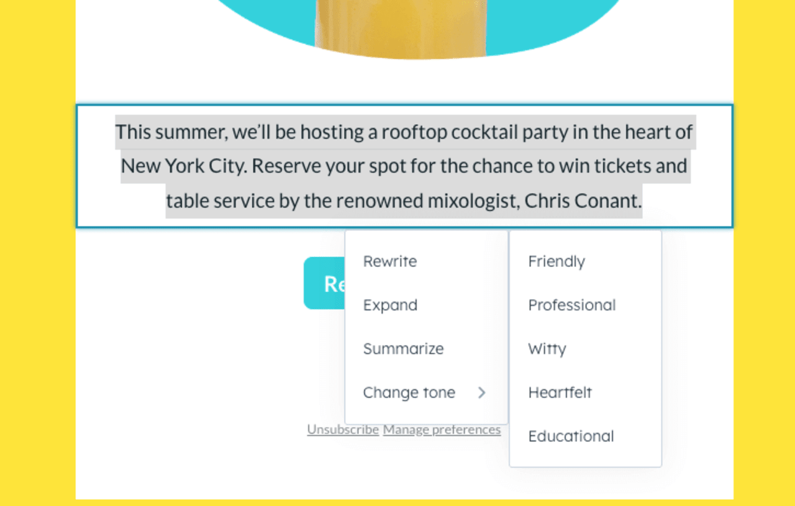This screenshot has height=506, width=795.
Task: Select Summarize in the context menu
Action: pos(403,349)
